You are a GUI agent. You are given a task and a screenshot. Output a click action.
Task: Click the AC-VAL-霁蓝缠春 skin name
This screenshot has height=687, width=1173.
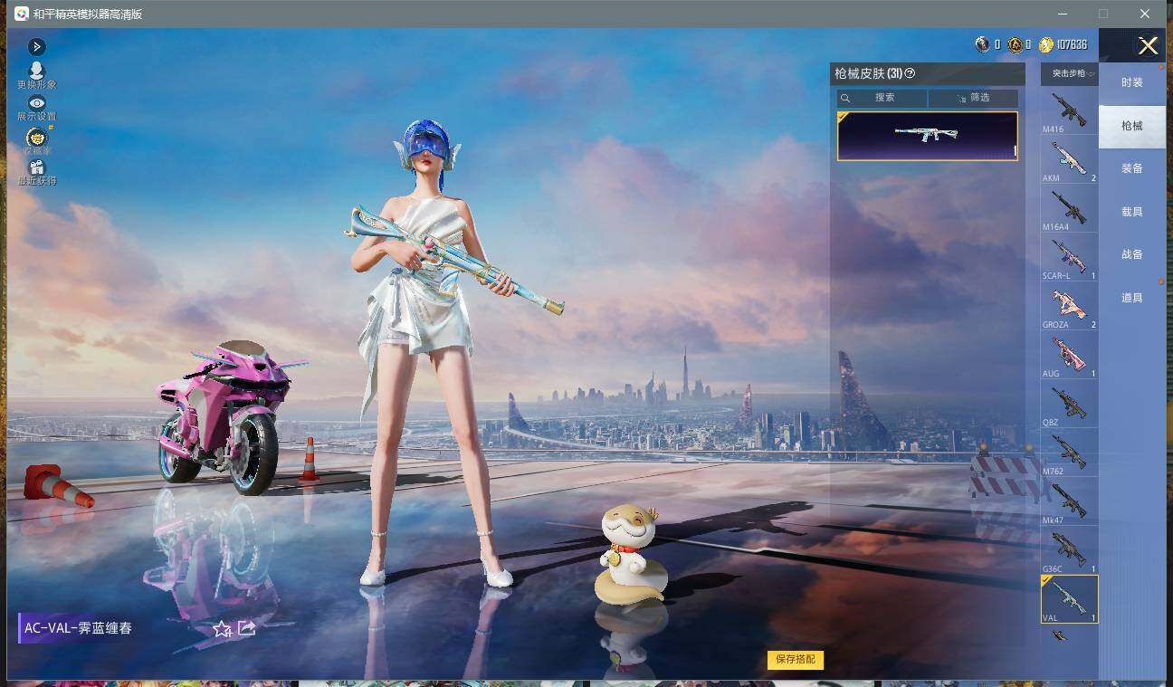coord(78,628)
